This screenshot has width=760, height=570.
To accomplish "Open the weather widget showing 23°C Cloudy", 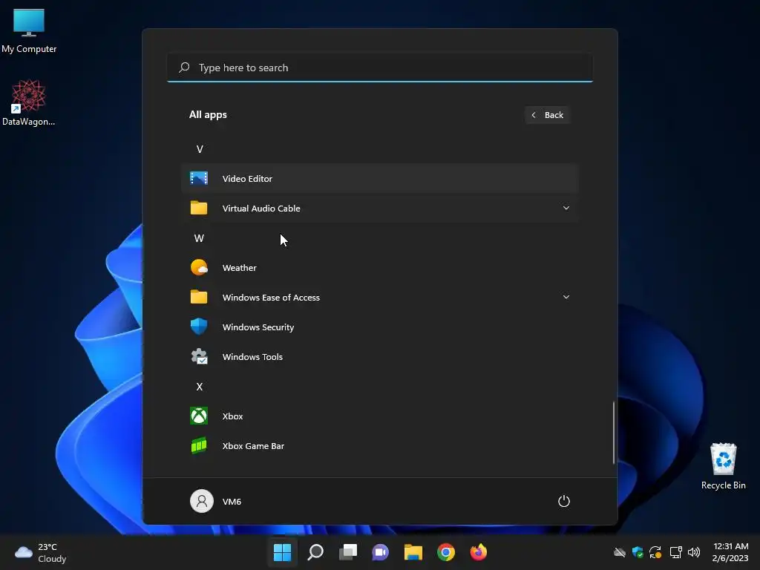I will tap(41, 552).
